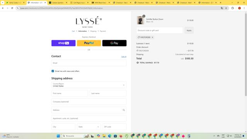Click Payment in the breadcrumb
Viewport: 247px width, 139px height.
pos(103,31)
